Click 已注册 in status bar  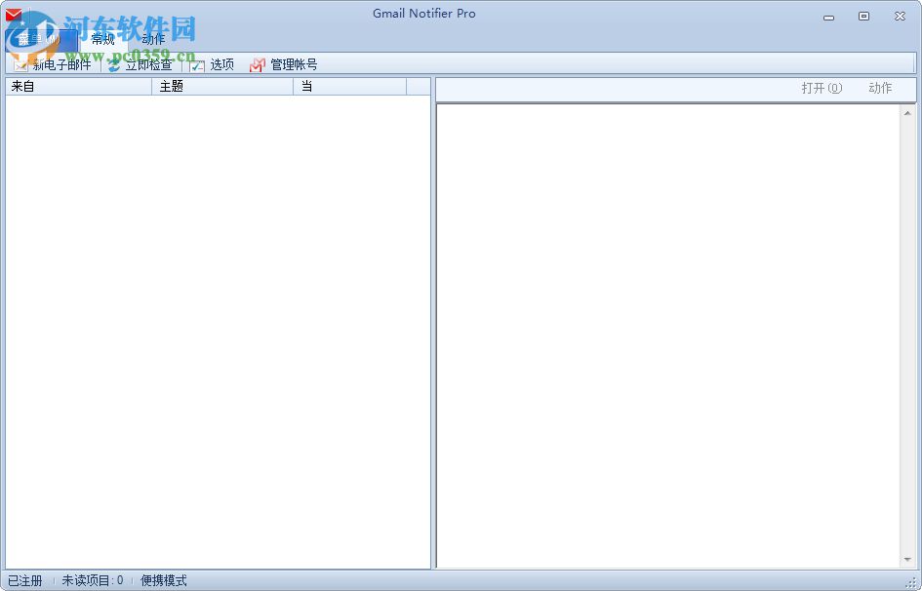pyautogui.click(x=25, y=580)
